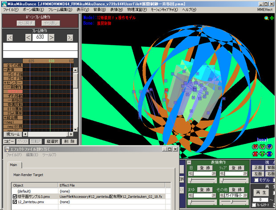Click previous eye morph arrow
This screenshot has width=276, height=210.
pos(191,173)
